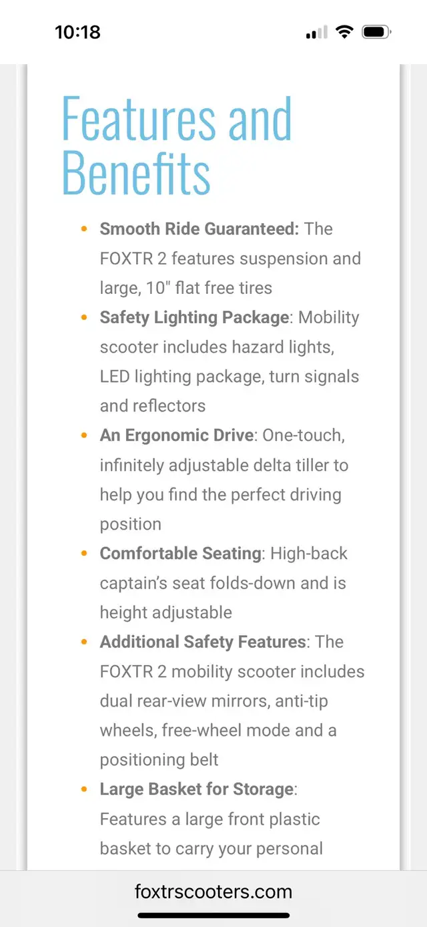Click the Large Basket for Storage label
This screenshot has width=427, height=927.
click(x=197, y=789)
